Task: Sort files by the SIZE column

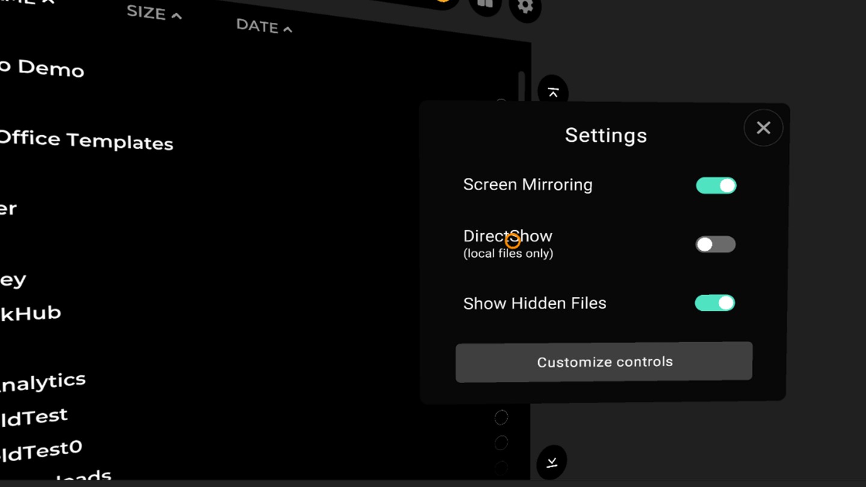Action: coord(154,13)
